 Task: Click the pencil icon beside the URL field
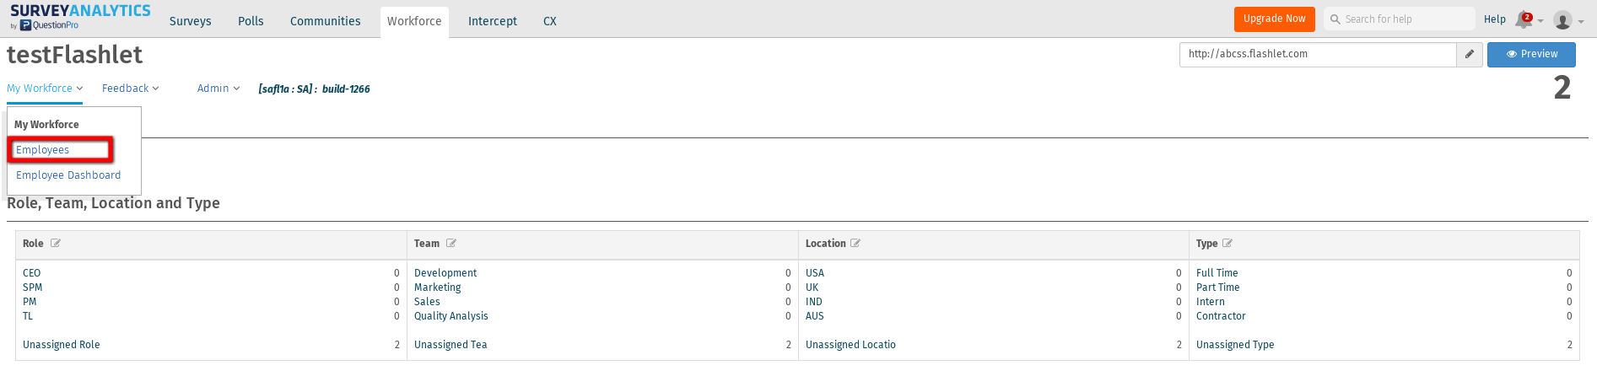[x=1470, y=54]
